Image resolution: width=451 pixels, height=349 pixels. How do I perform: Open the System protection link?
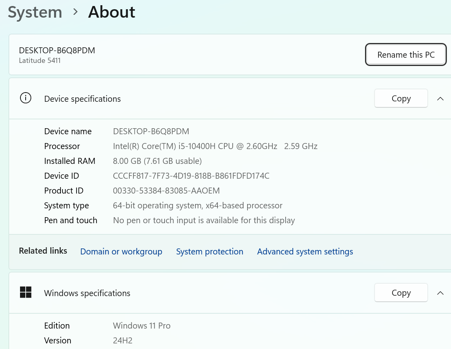(x=210, y=252)
